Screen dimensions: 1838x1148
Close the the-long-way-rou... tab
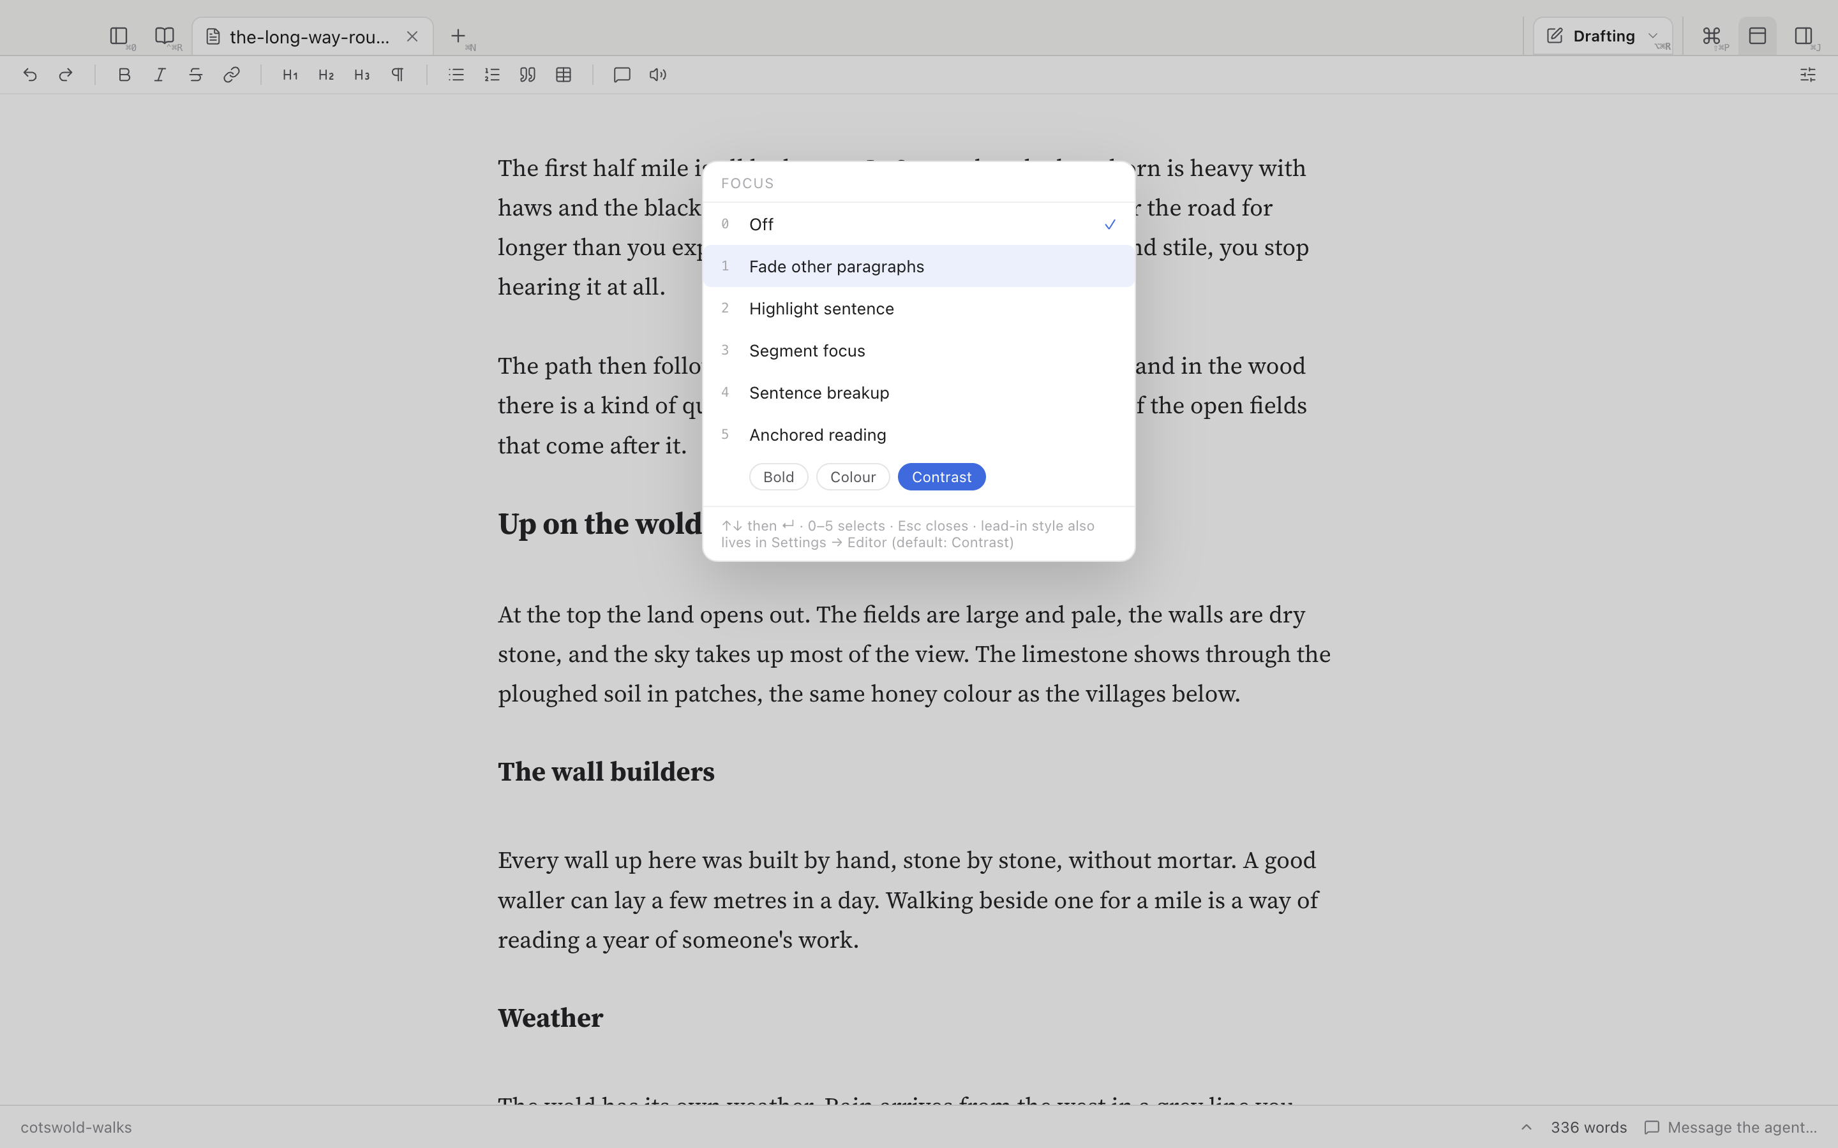pyautogui.click(x=412, y=36)
